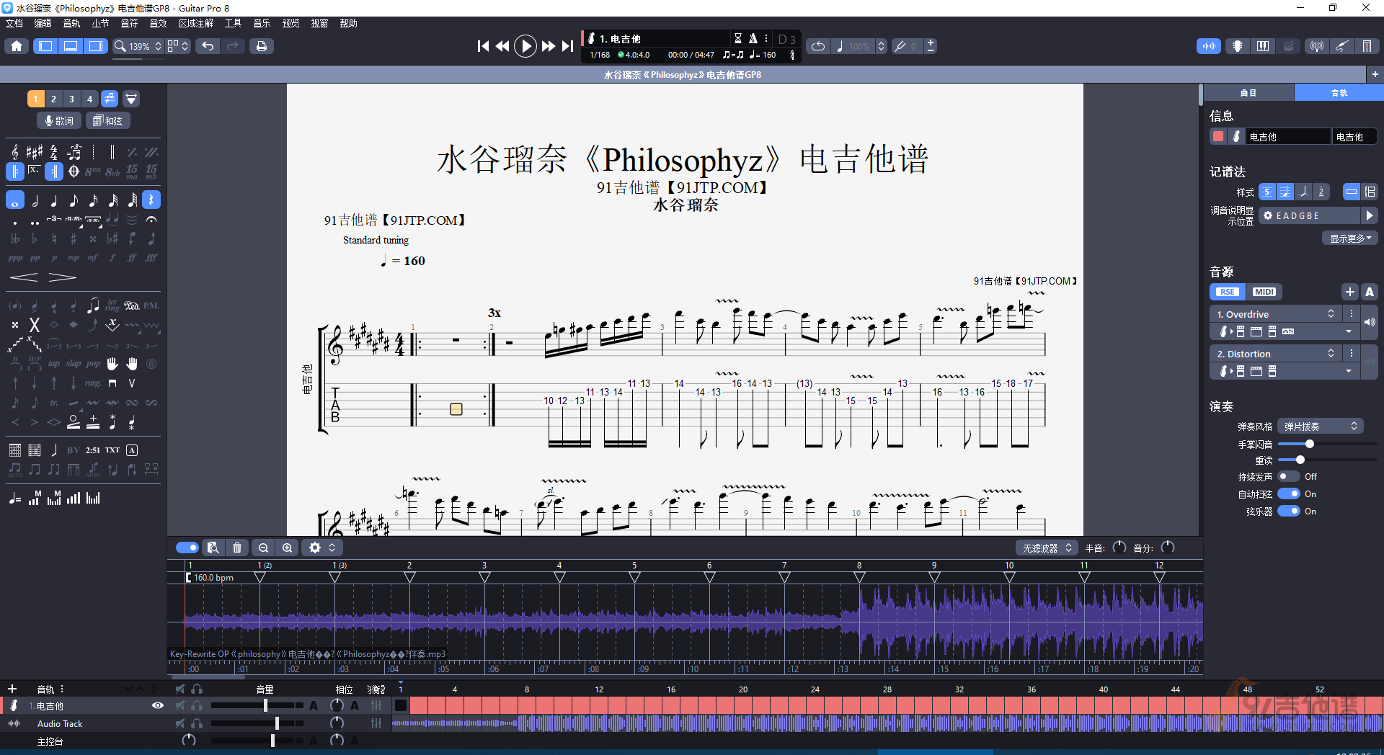The width and height of the screenshot is (1384, 755).
Task: Toggle the 弦乐器 switch
Action: coord(1288,511)
